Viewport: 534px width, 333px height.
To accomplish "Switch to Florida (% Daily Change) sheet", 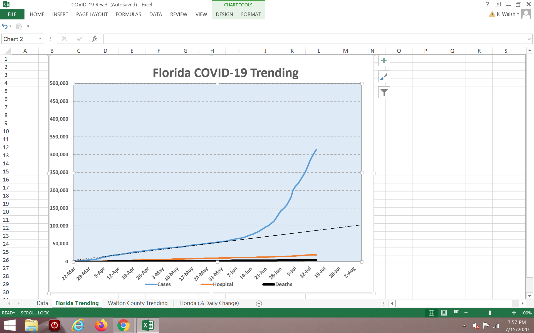I will click(209, 303).
